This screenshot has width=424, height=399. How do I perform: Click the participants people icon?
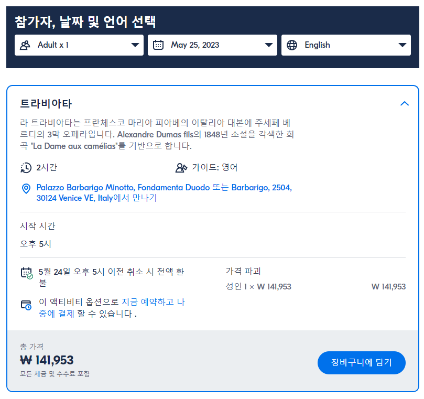(25, 45)
